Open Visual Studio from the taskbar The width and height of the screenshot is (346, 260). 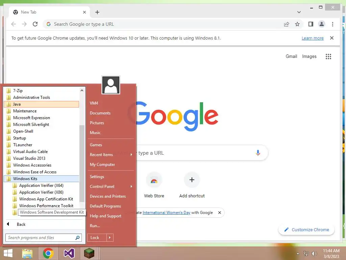pyautogui.click(x=69, y=253)
